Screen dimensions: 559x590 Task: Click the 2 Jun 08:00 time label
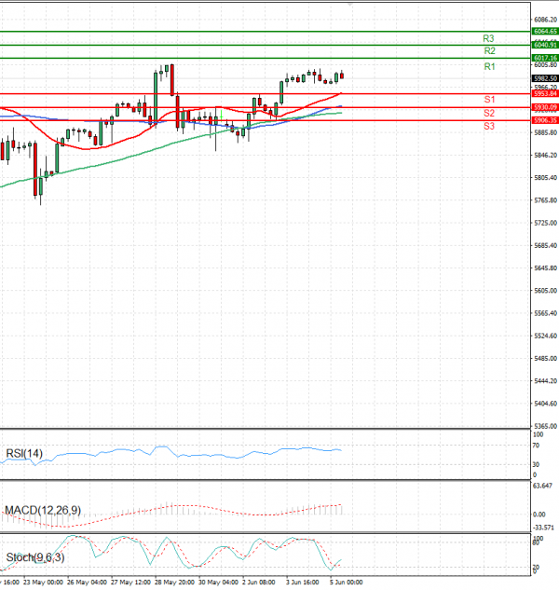[x=259, y=583]
